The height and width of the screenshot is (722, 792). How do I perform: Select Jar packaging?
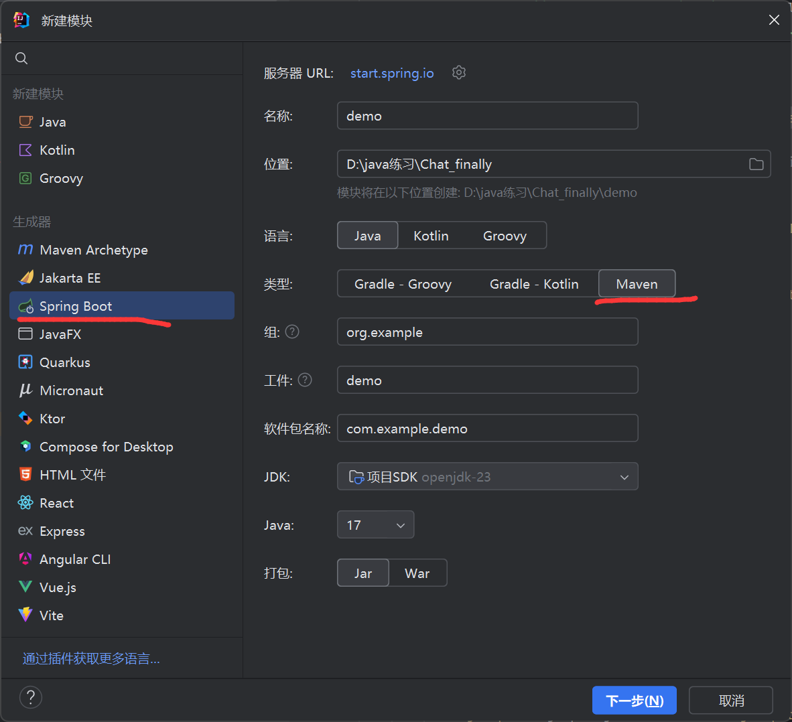[363, 573]
